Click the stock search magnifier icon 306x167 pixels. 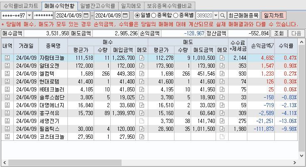(x=222, y=15)
